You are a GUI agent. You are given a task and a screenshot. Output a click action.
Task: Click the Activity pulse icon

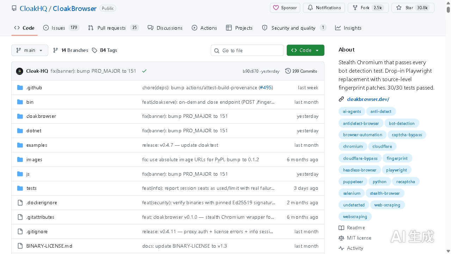[341, 248]
